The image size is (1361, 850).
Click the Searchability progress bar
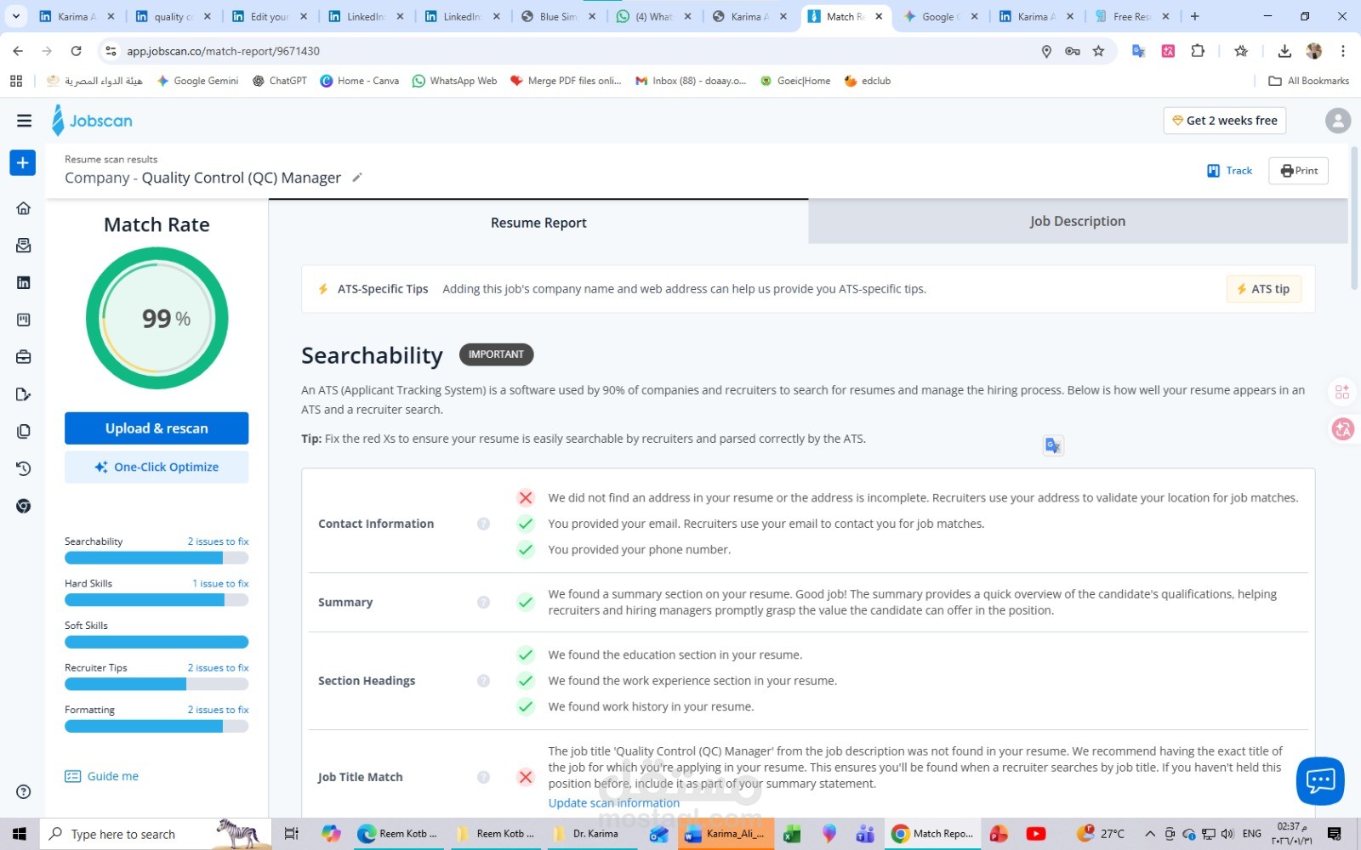click(156, 557)
